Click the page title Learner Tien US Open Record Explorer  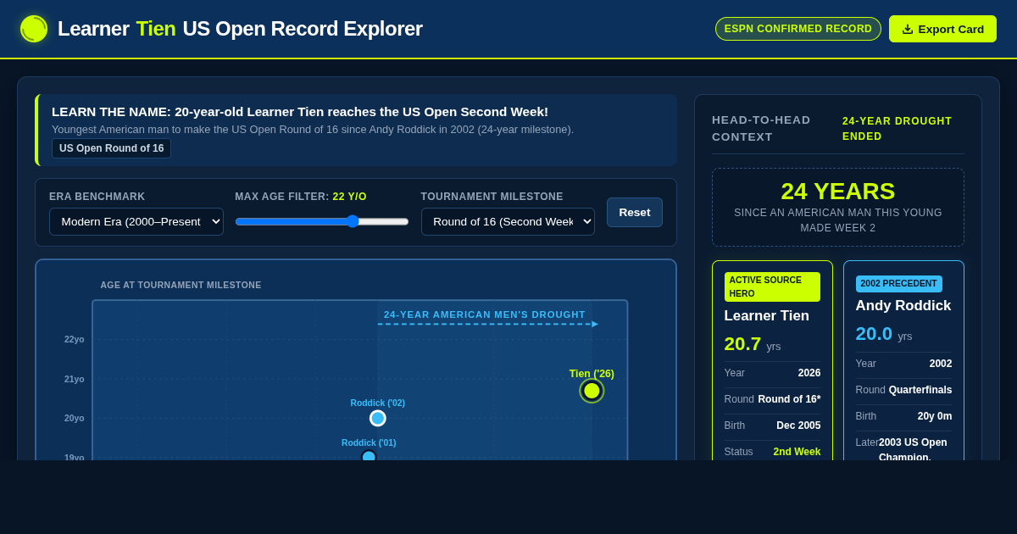click(240, 29)
